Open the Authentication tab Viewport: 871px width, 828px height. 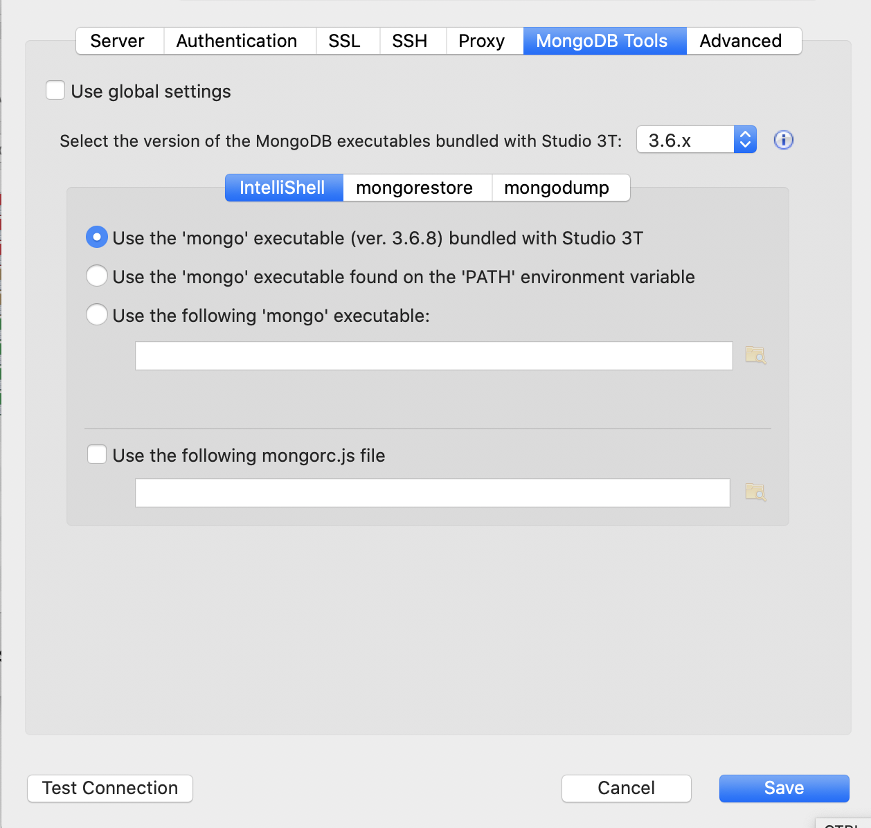240,41
